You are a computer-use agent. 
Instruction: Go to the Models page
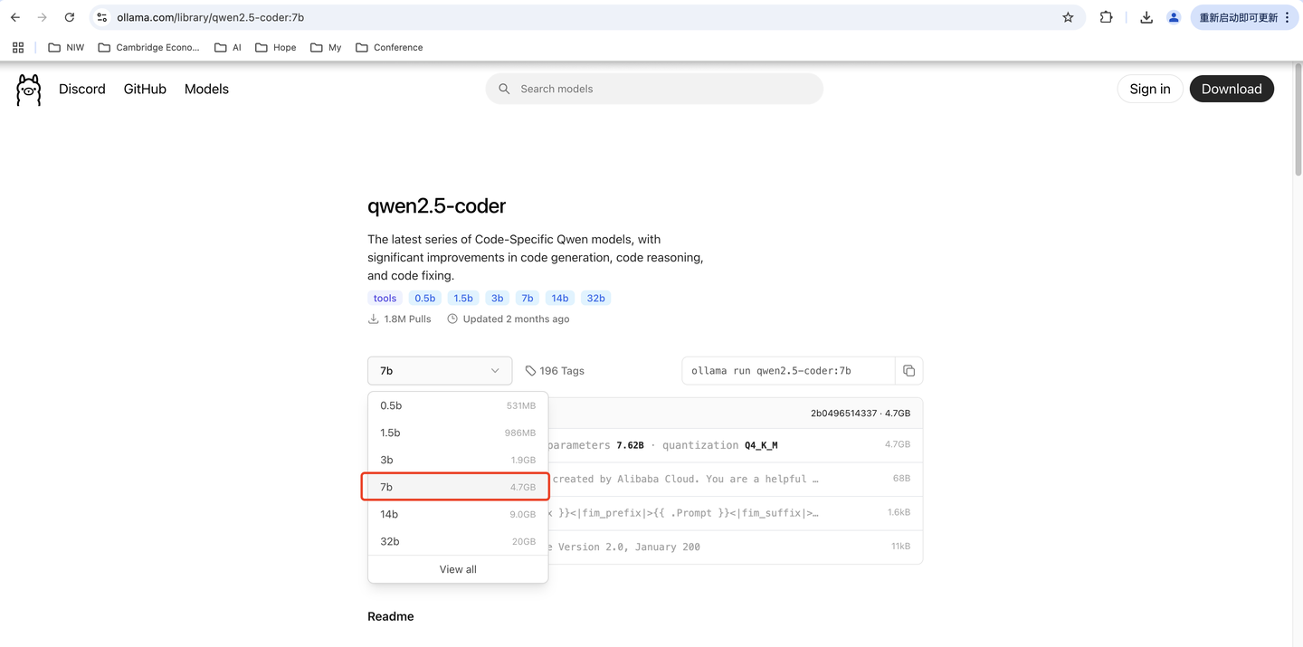tap(206, 89)
